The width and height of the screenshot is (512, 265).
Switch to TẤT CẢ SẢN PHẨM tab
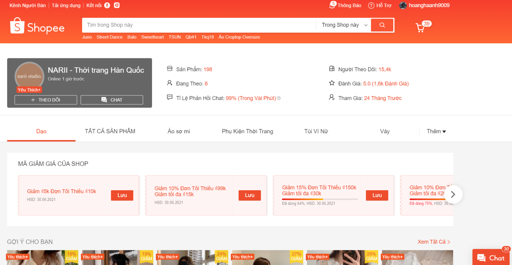click(110, 132)
